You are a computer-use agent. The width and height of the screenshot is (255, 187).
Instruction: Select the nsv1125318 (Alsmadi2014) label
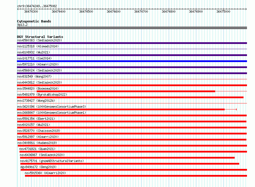coord(38,46)
